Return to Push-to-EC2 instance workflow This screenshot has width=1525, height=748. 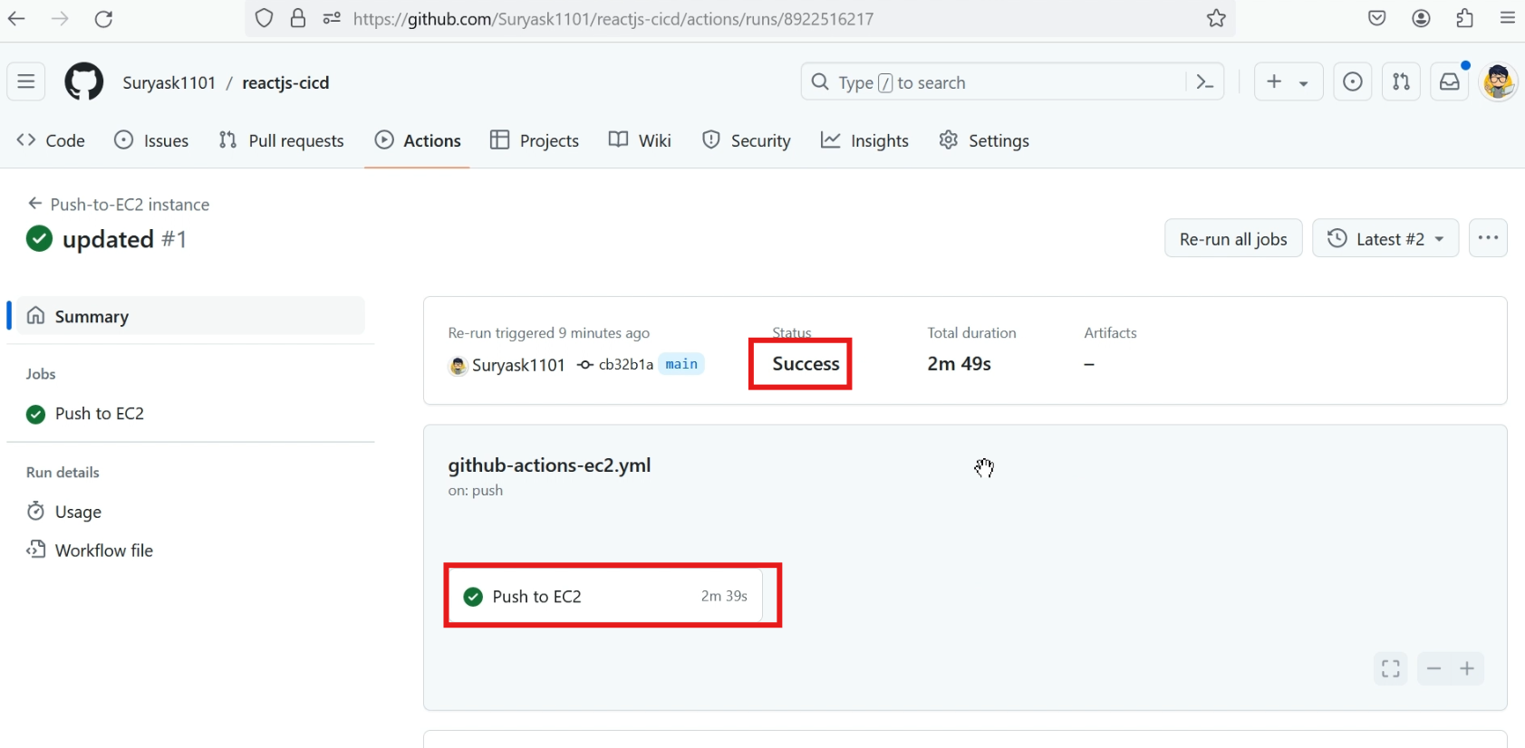(x=119, y=204)
